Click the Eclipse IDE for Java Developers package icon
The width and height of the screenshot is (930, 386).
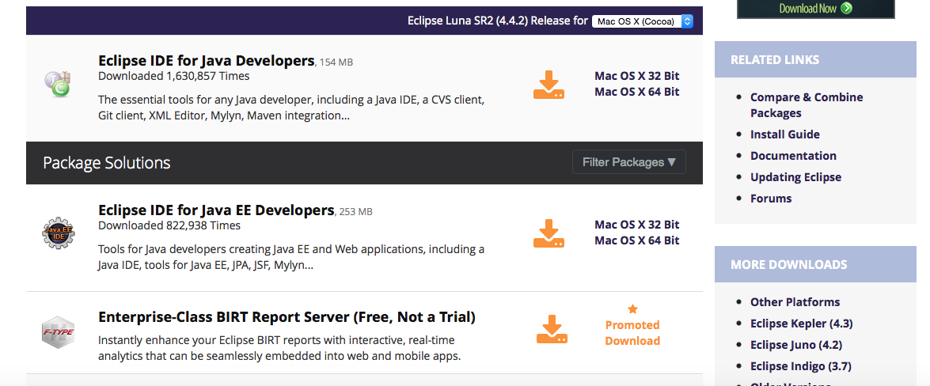[58, 84]
